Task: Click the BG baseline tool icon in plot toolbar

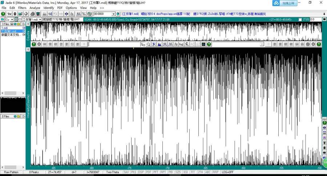Action: coord(154,44)
